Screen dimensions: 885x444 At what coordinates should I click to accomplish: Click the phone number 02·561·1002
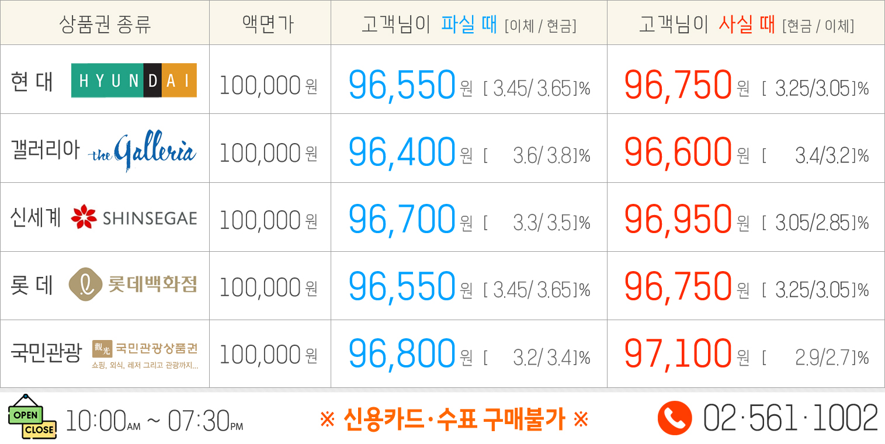tap(790, 418)
